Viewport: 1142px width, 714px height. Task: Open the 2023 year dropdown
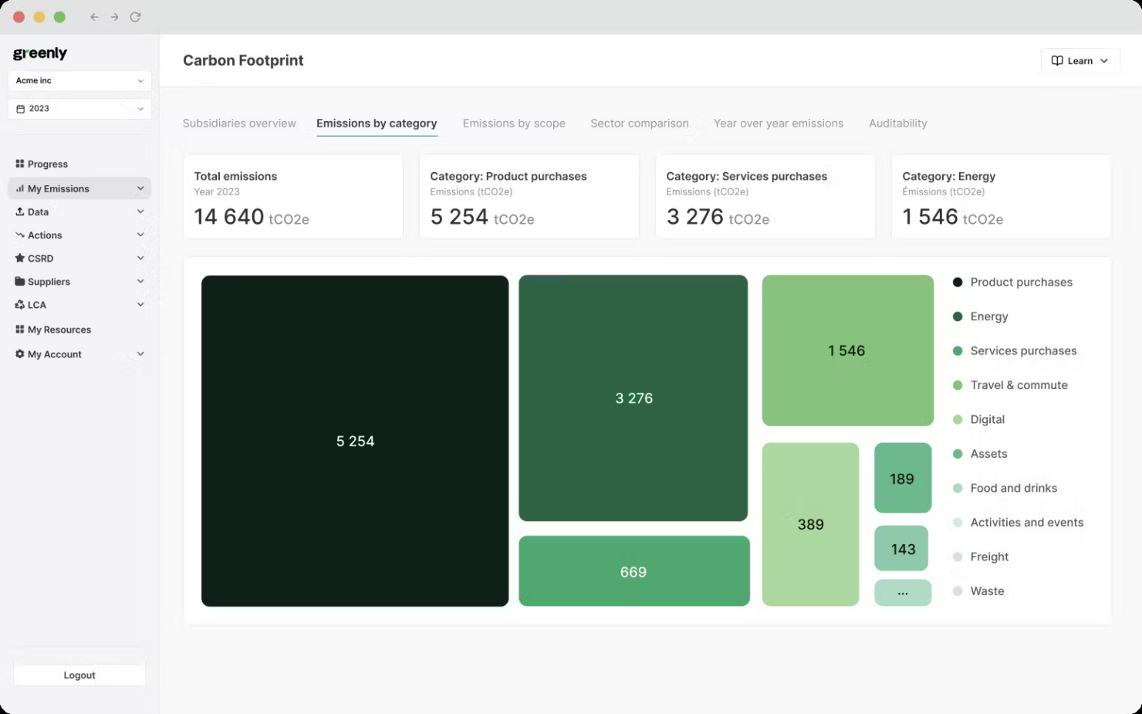[x=79, y=108]
